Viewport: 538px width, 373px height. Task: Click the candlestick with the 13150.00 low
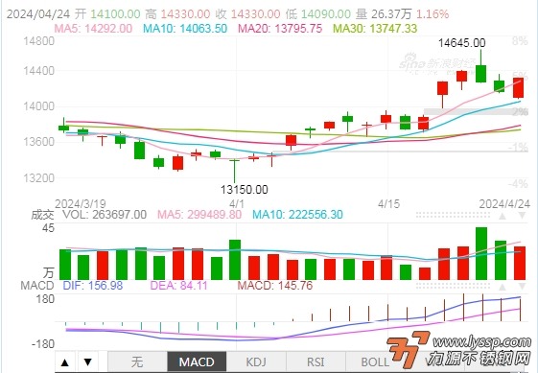[x=235, y=171]
